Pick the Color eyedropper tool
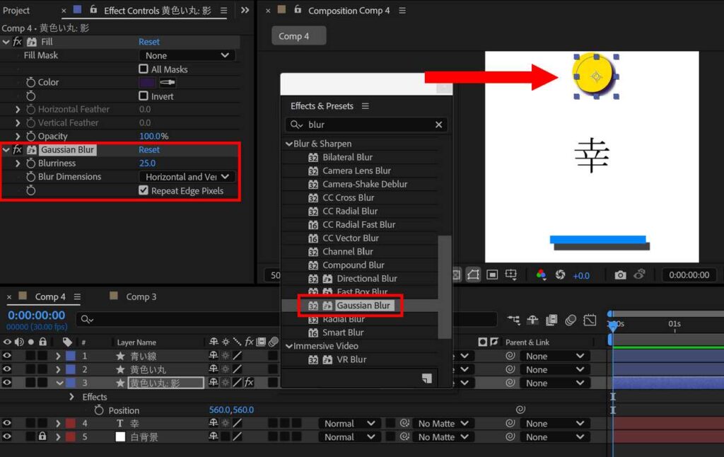724x457 pixels. coord(167,83)
